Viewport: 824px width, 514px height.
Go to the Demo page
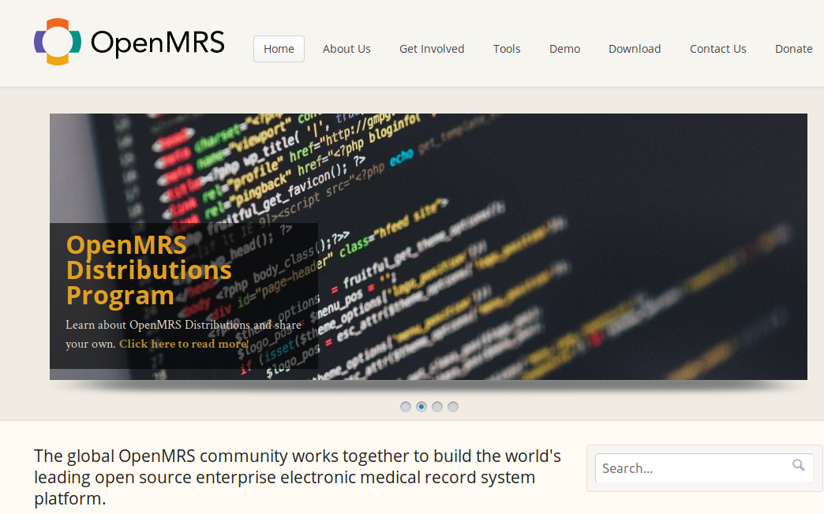point(564,49)
